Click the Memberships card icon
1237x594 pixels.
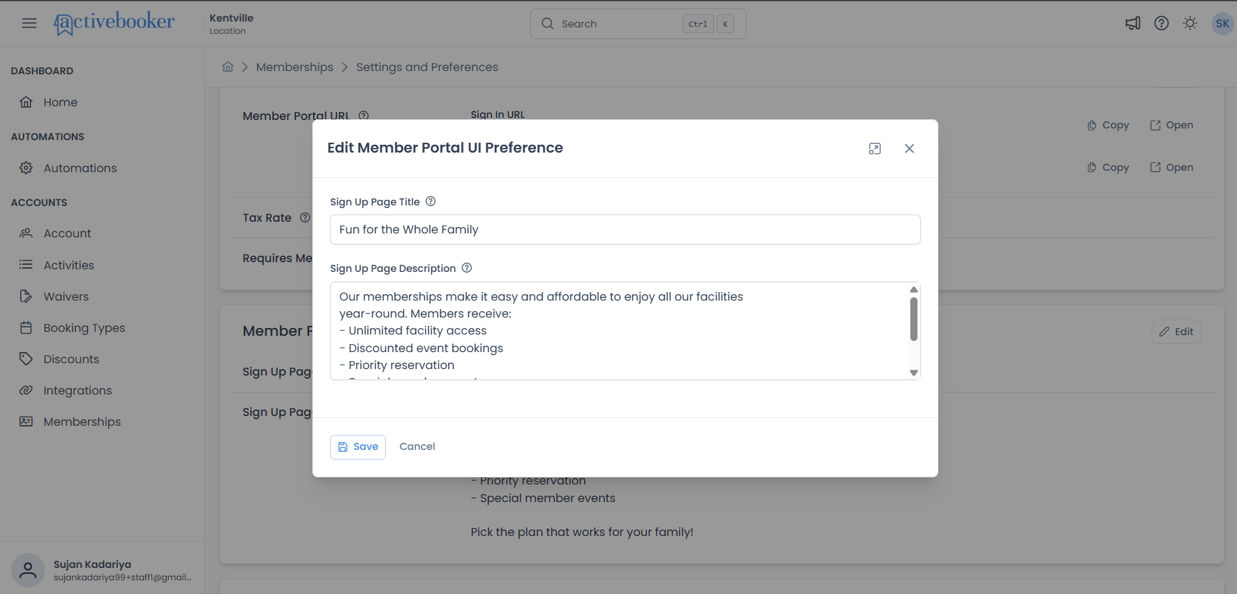point(26,422)
